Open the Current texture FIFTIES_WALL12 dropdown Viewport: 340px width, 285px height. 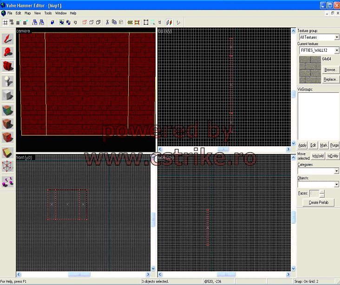336,50
